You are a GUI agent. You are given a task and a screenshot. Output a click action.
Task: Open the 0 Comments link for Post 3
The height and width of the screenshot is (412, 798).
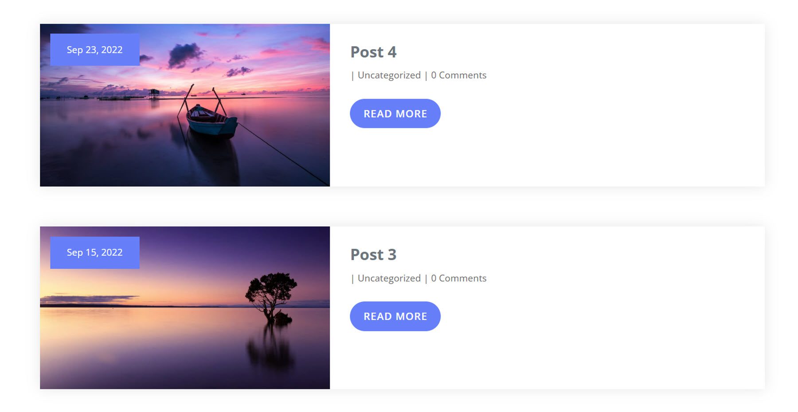pyautogui.click(x=458, y=278)
